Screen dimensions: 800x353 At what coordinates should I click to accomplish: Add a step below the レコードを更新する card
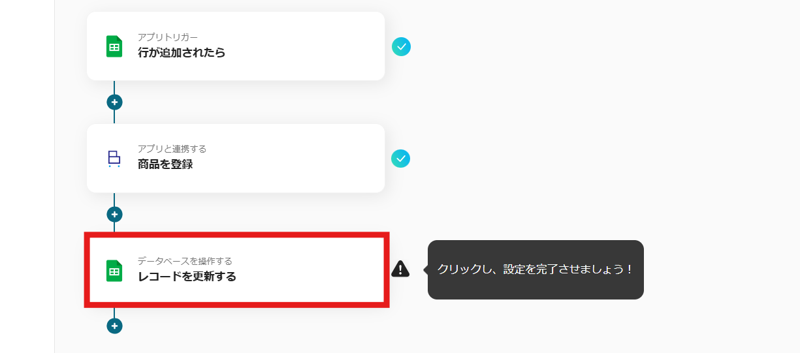pyautogui.click(x=114, y=326)
